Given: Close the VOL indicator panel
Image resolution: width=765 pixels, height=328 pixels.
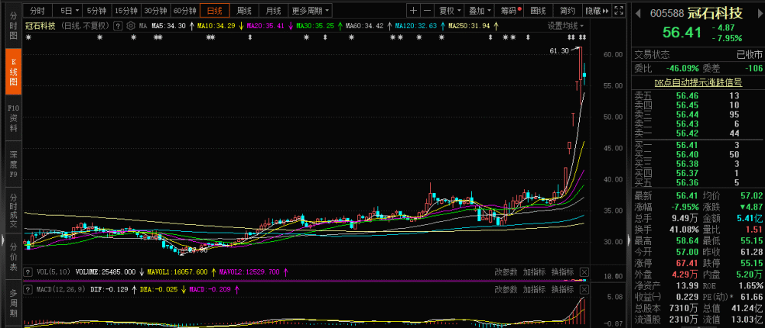Looking at the screenshot, I should coord(584,272).
